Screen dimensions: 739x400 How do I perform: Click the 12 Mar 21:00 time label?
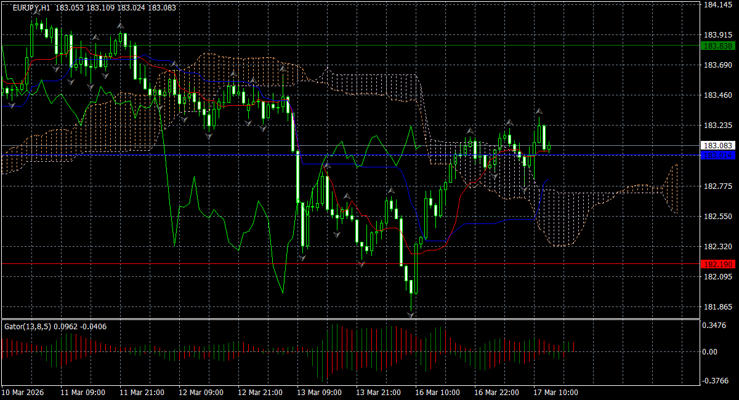coord(260,393)
